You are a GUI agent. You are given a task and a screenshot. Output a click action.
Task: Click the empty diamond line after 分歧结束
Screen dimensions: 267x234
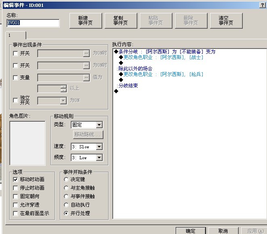[116, 91]
